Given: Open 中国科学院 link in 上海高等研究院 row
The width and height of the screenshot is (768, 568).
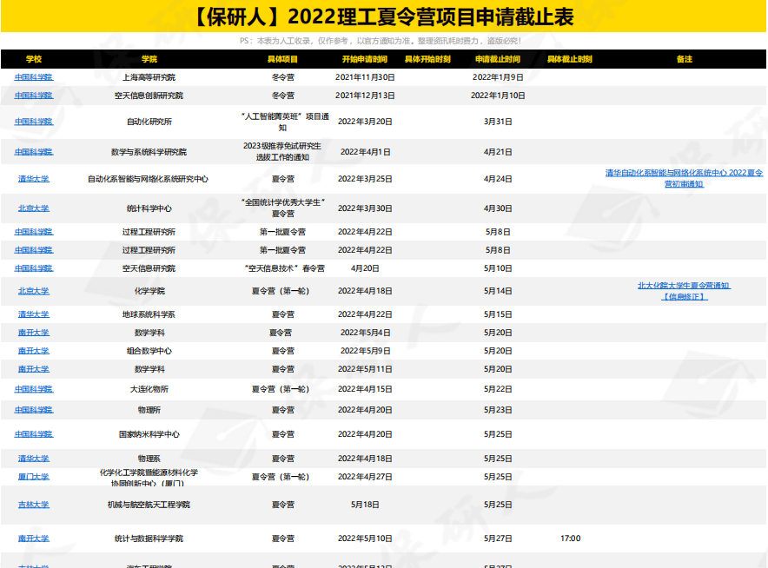Looking at the screenshot, I should tap(34, 77).
